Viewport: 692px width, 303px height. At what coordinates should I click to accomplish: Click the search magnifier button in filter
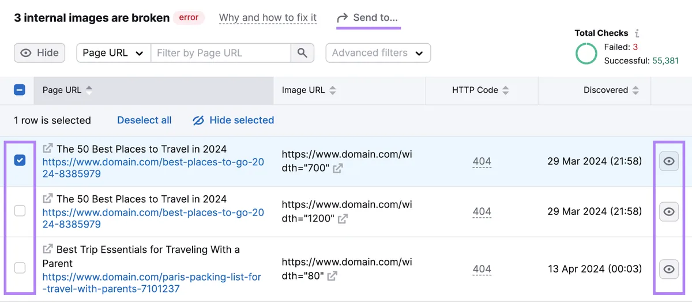pos(302,53)
